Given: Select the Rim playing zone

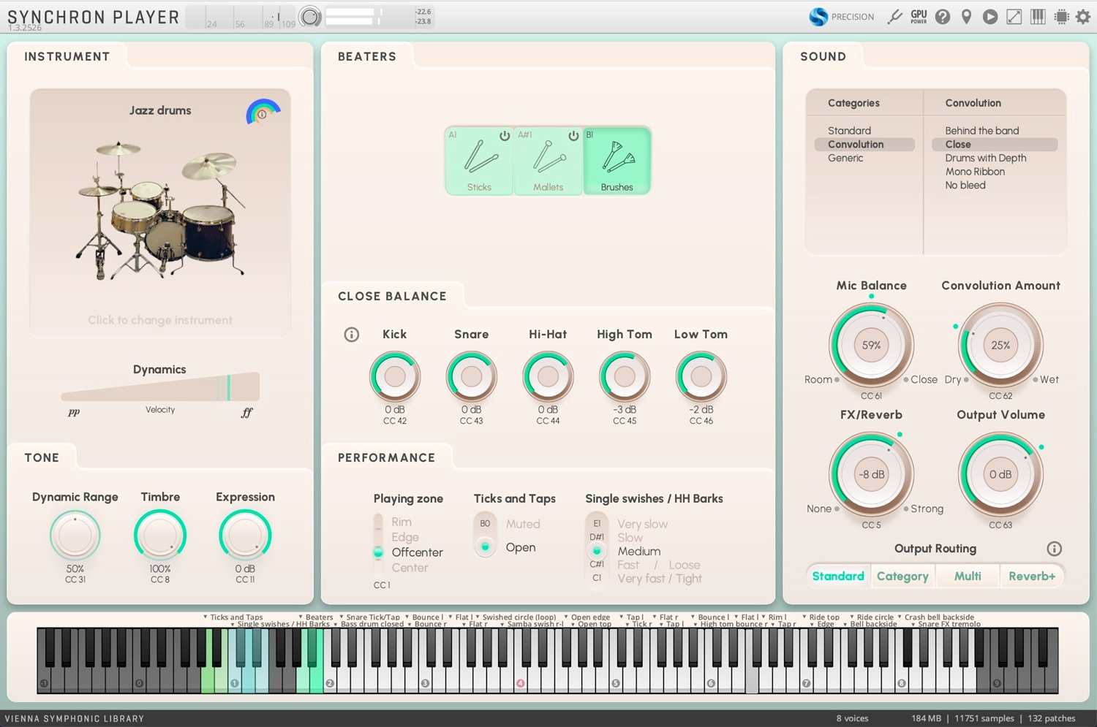Looking at the screenshot, I should (401, 522).
